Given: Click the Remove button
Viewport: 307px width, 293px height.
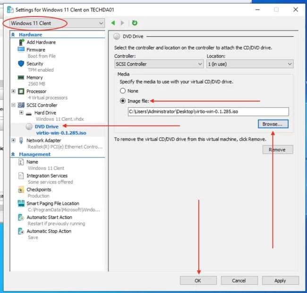Looking at the screenshot, I should [278, 150].
